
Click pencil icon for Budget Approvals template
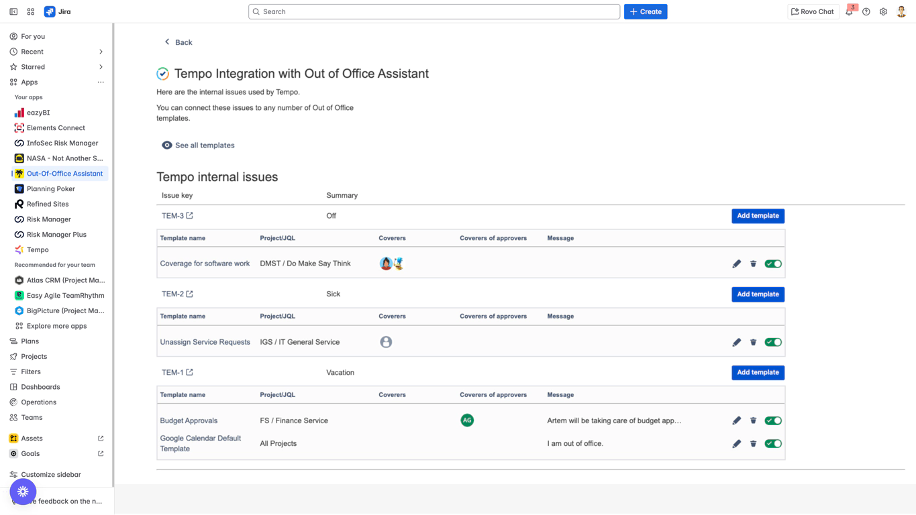(736, 420)
